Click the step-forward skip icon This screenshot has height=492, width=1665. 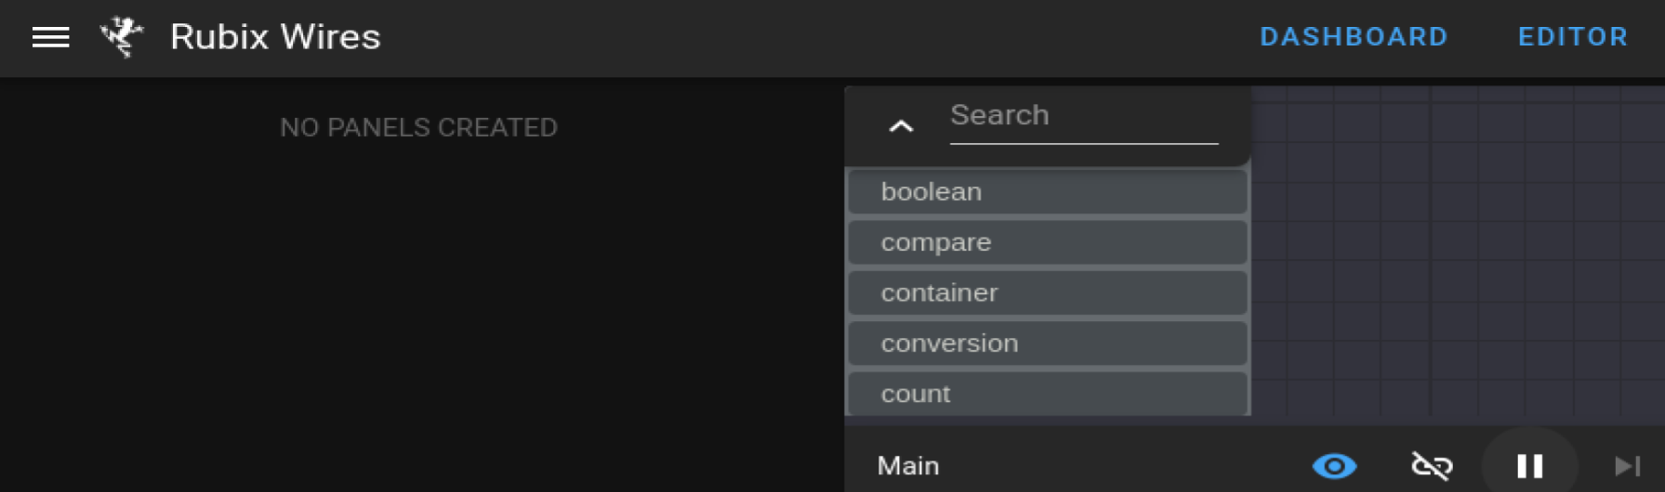click(1627, 465)
